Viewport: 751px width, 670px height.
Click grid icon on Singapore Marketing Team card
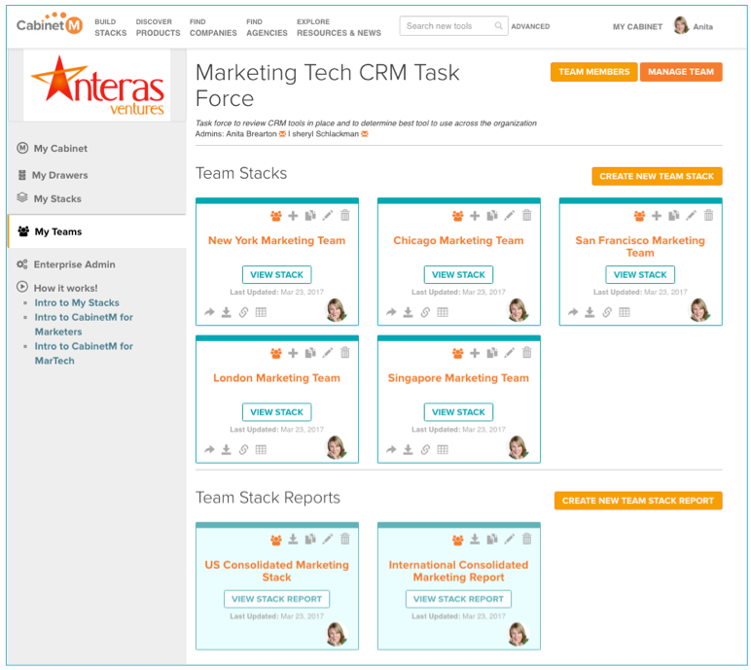coord(443,449)
